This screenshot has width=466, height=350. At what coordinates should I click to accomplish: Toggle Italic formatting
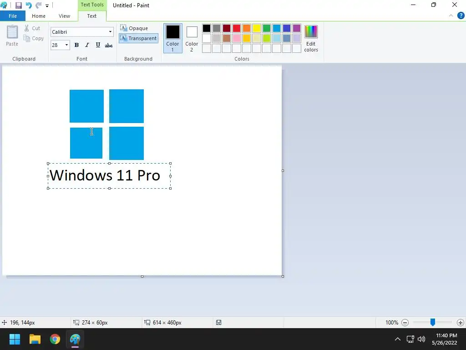(x=87, y=45)
